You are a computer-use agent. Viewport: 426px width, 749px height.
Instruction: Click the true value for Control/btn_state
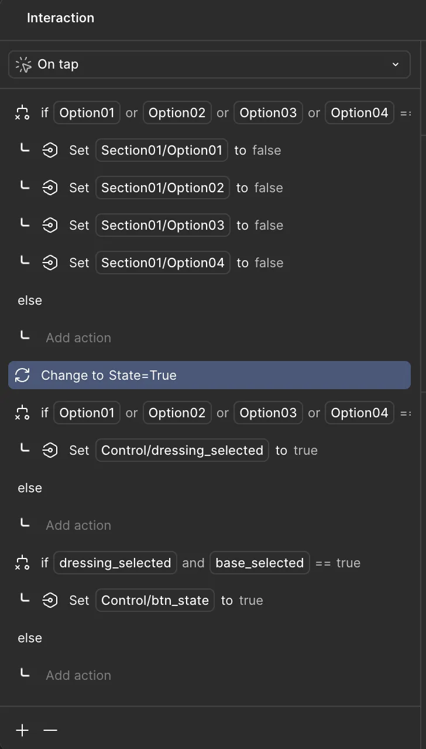(x=251, y=601)
